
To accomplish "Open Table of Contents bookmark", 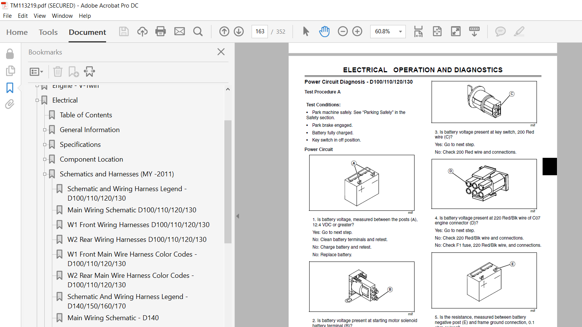I will point(86,115).
